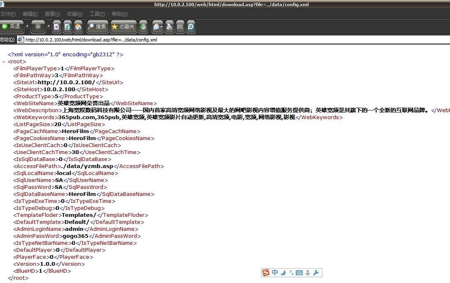450x283 pixels.
Task: Click the SqlDataBaseName value HeroFilm
Action: coord(82,194)
